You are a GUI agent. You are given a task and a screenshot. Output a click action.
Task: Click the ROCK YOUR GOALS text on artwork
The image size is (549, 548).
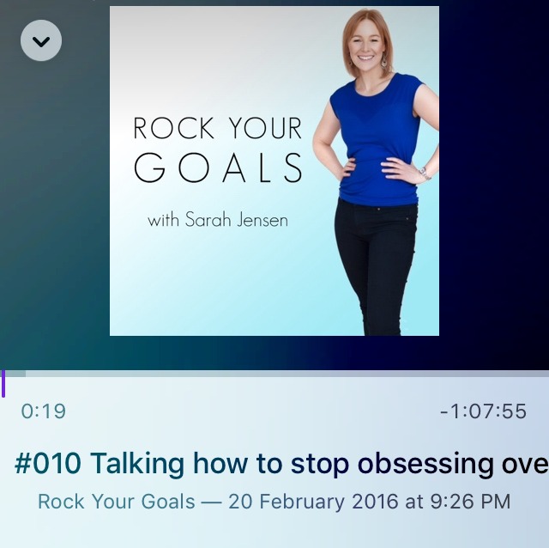[x=217, y=150]
